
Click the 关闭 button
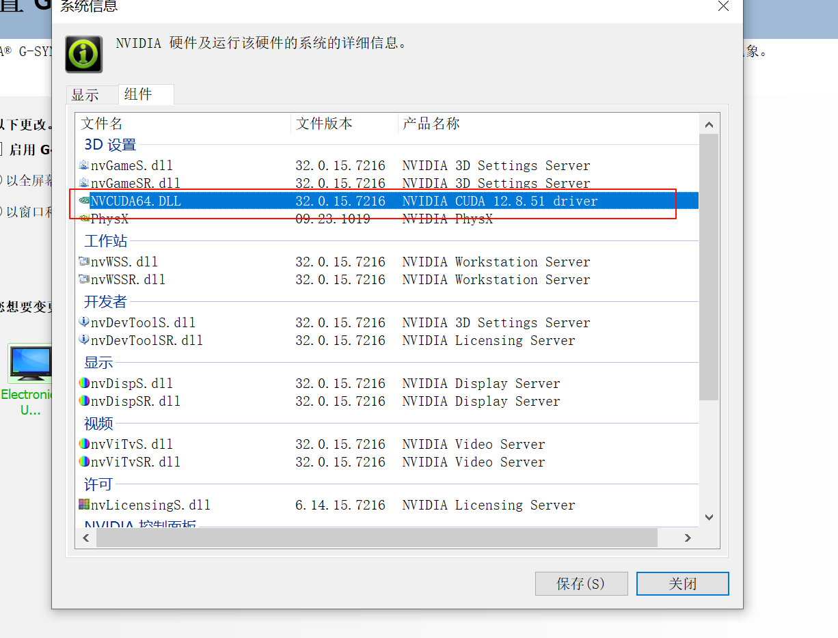[683, 584]
